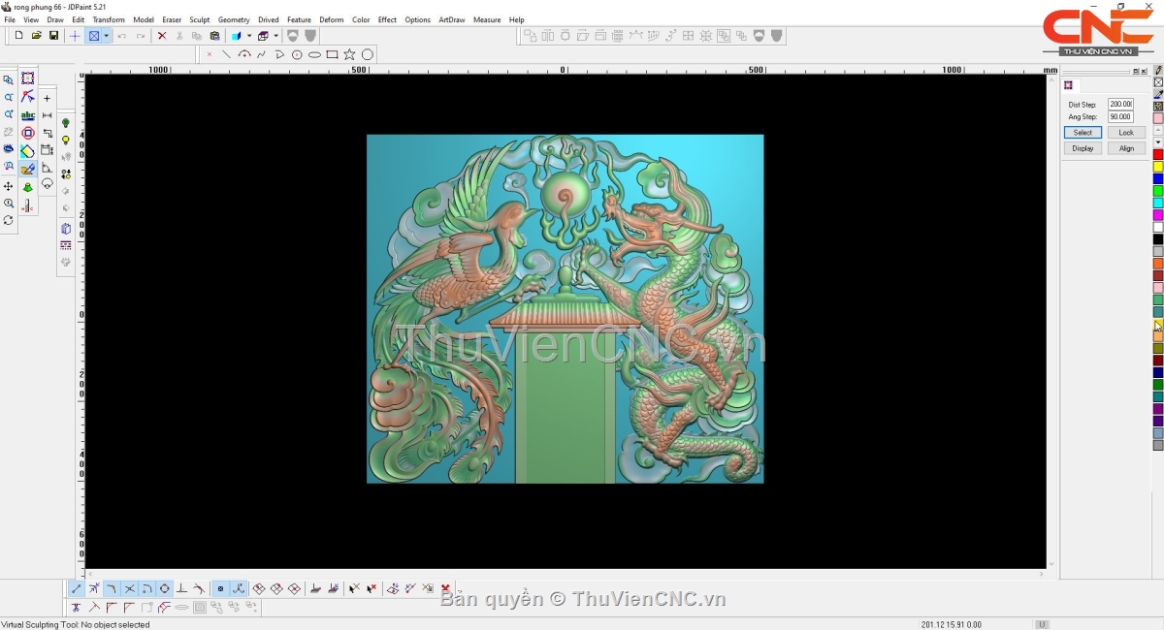1164x630 pixels.
Task: Expand the selection mode dropdown arrow
Action: (107, 36)
